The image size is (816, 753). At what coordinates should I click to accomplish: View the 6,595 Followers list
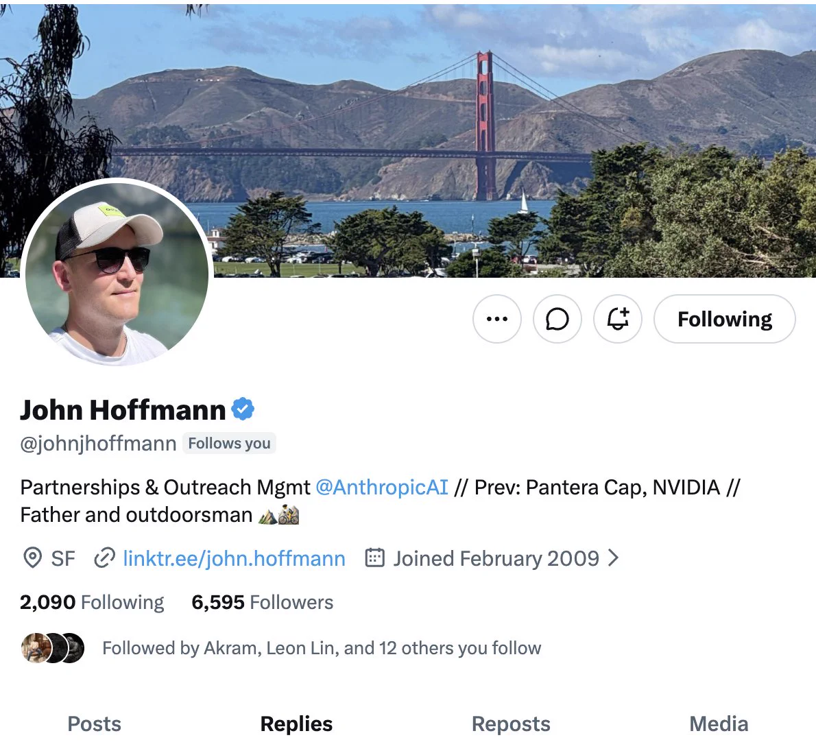[262, 602]
